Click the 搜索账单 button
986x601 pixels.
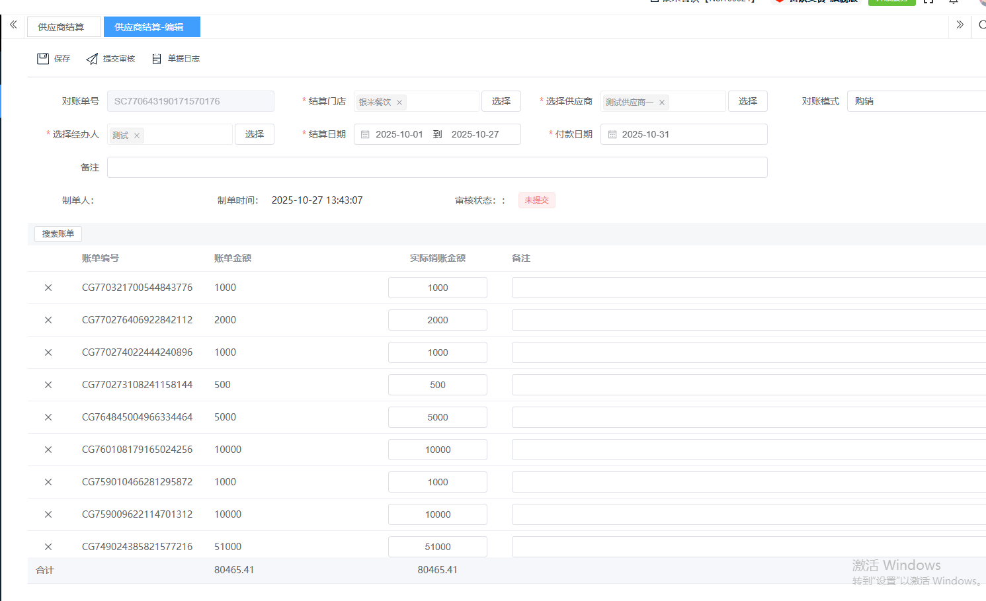tap(58, 234)
